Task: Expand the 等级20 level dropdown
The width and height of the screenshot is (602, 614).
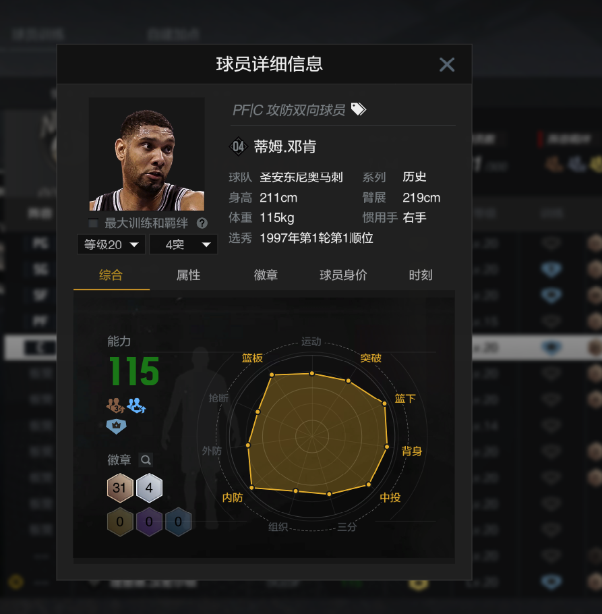Action: point(111,244)
